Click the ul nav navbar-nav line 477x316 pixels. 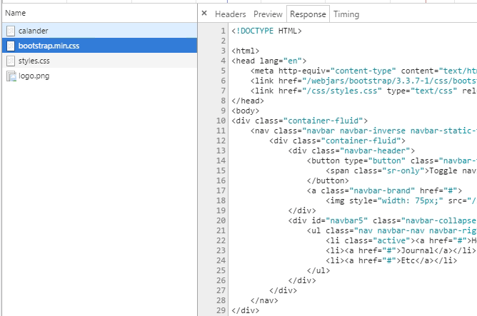[x=392, y=230]
